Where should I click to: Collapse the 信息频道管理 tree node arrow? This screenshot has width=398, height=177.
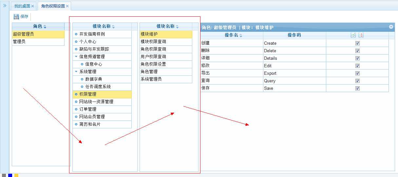pos(76,56)
